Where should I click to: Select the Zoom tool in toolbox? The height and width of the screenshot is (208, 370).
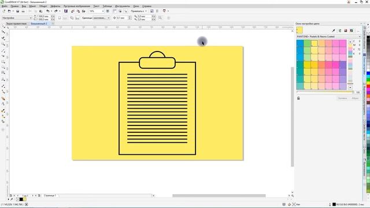pos(3,44)
